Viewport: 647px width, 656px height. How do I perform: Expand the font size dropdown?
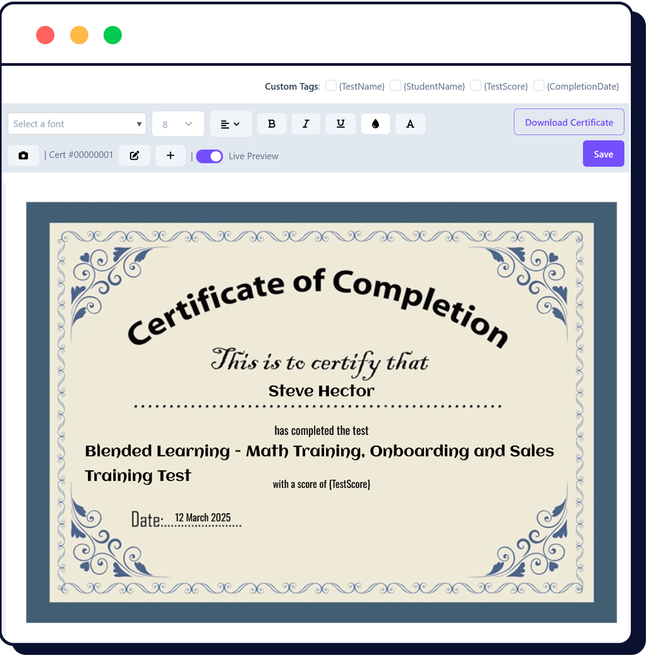[178, 124]
